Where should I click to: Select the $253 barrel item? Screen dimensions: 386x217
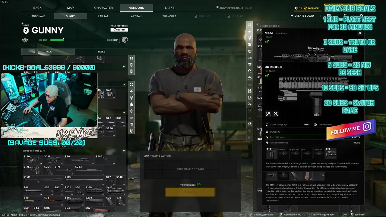[x=89, y=170]
